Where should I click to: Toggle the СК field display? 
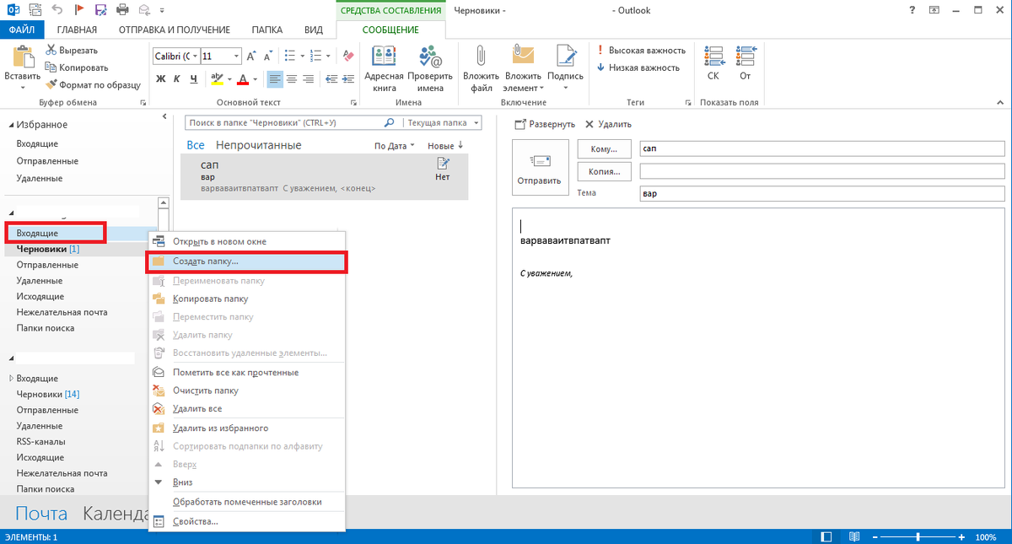point(713,63)
